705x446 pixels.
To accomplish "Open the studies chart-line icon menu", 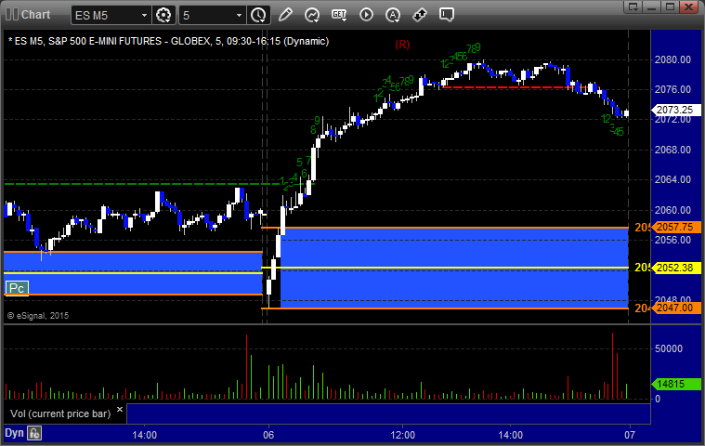I will (x=311, y=15).
